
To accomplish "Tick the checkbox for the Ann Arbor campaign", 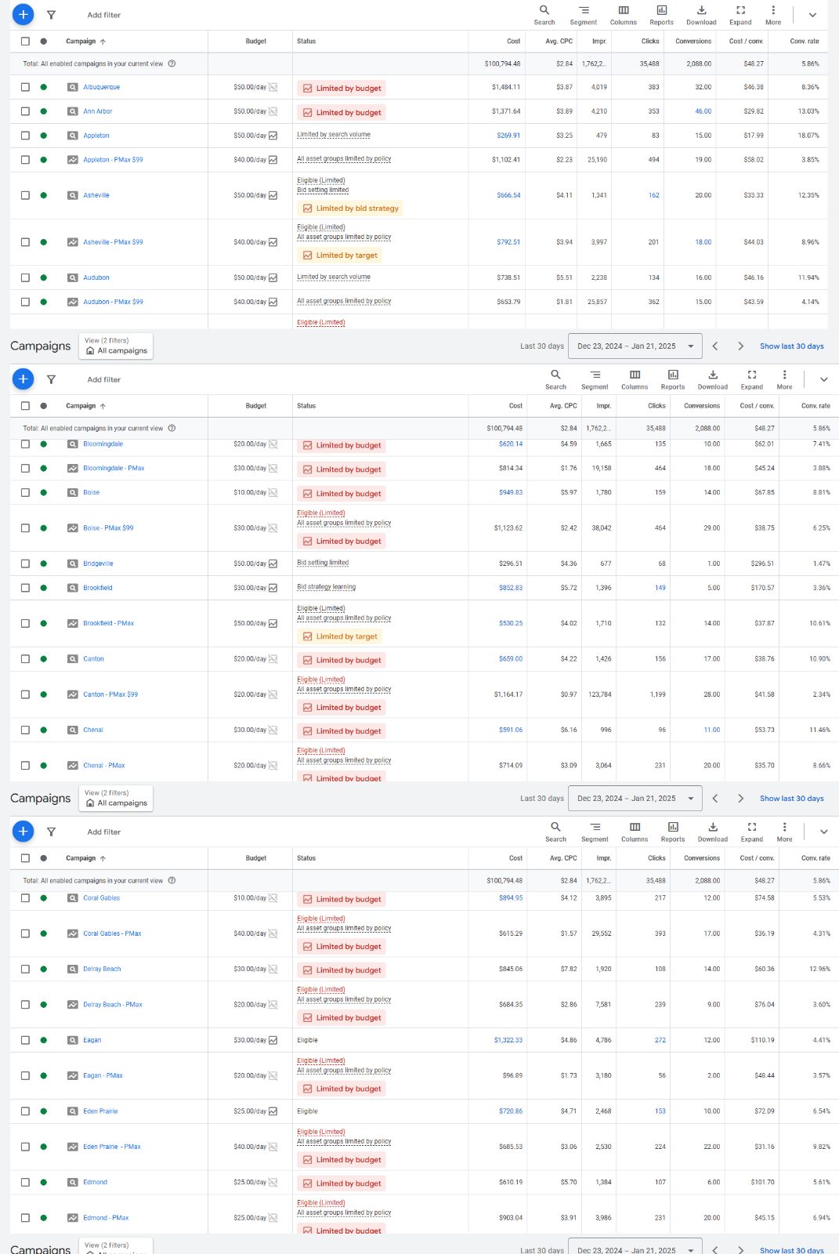I will tap(25, 111).
